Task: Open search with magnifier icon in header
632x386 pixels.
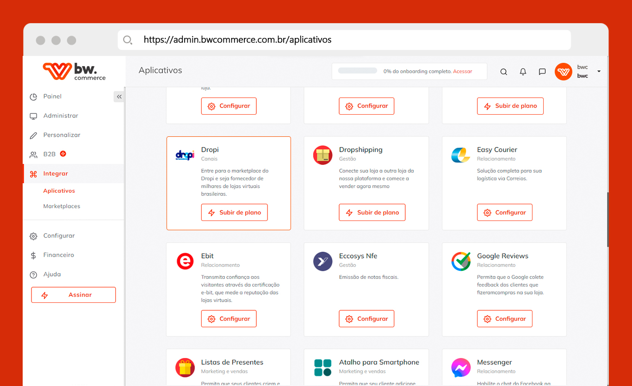Action: click(504, 72)
